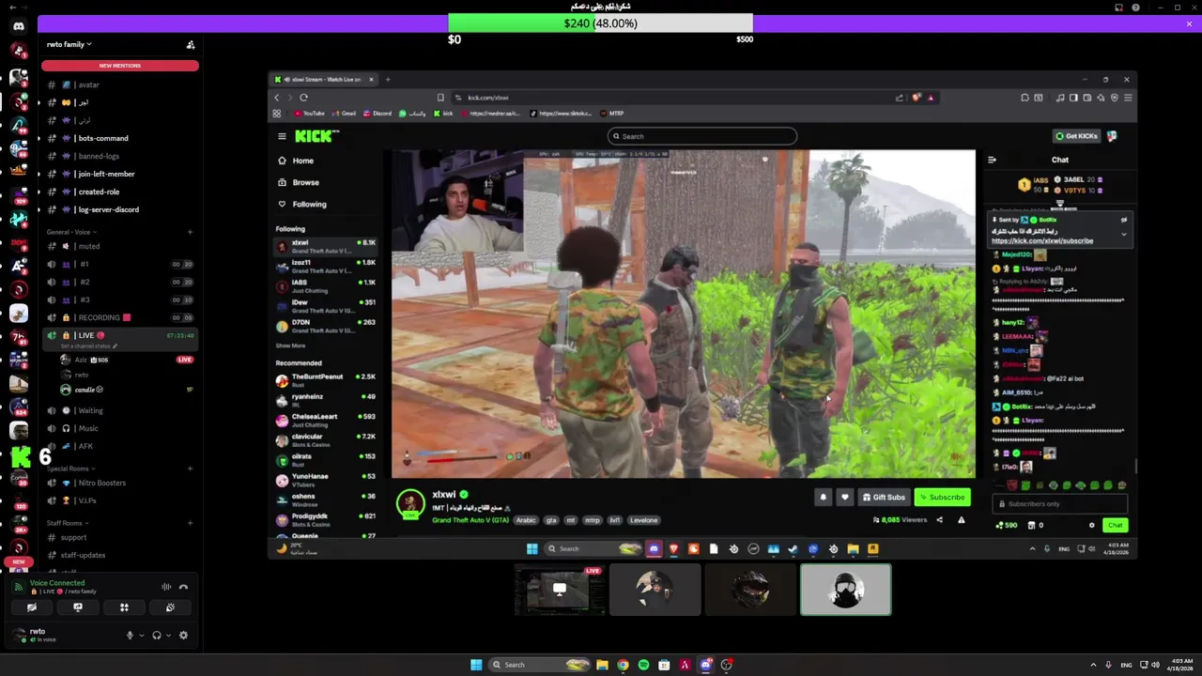Reload the kick.com page in browser
The image size is (1202, 676).
(303, 98)
